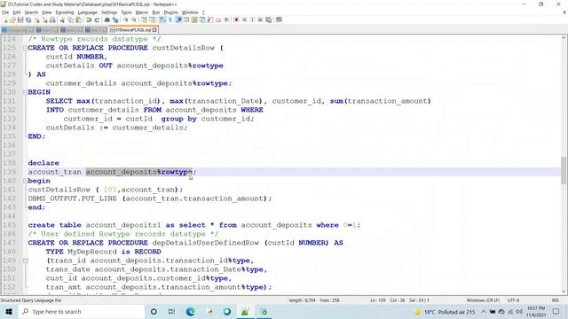The image size is (568, 319).
Task: Undo with the green arrow icon
Action: click(89, 19)
